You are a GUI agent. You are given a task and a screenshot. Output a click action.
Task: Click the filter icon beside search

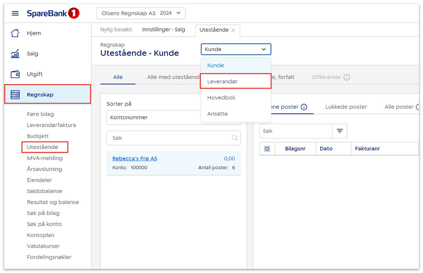pyautogui.click(x=340, y=131)
